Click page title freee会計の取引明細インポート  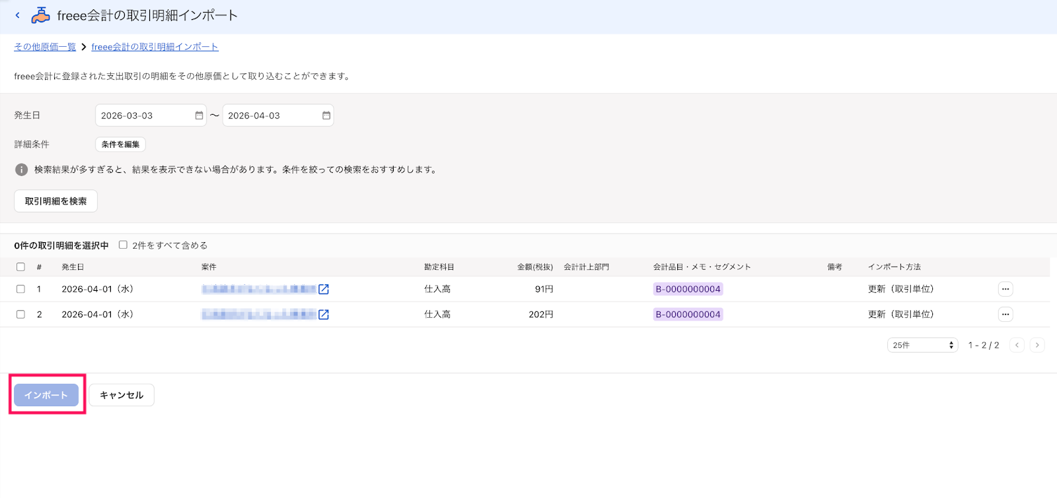coord(147,15)
